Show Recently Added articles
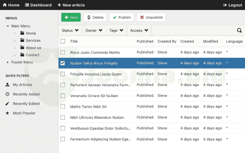Viewport: 245px width, 153px height. coord(26,94)
